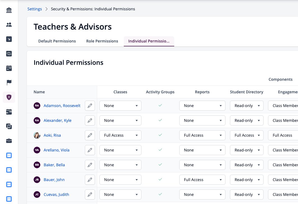298x204 pixels.
Task: Select the shield security icon in sidebar
Action: click(x=9, y=97)
